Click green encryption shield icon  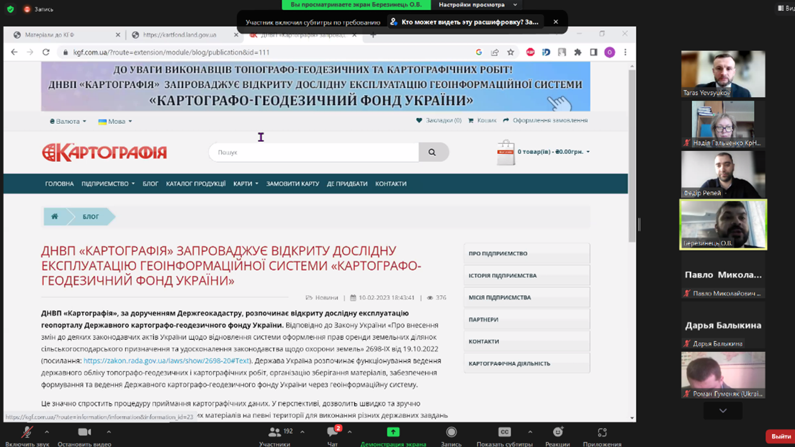(11, 9)
